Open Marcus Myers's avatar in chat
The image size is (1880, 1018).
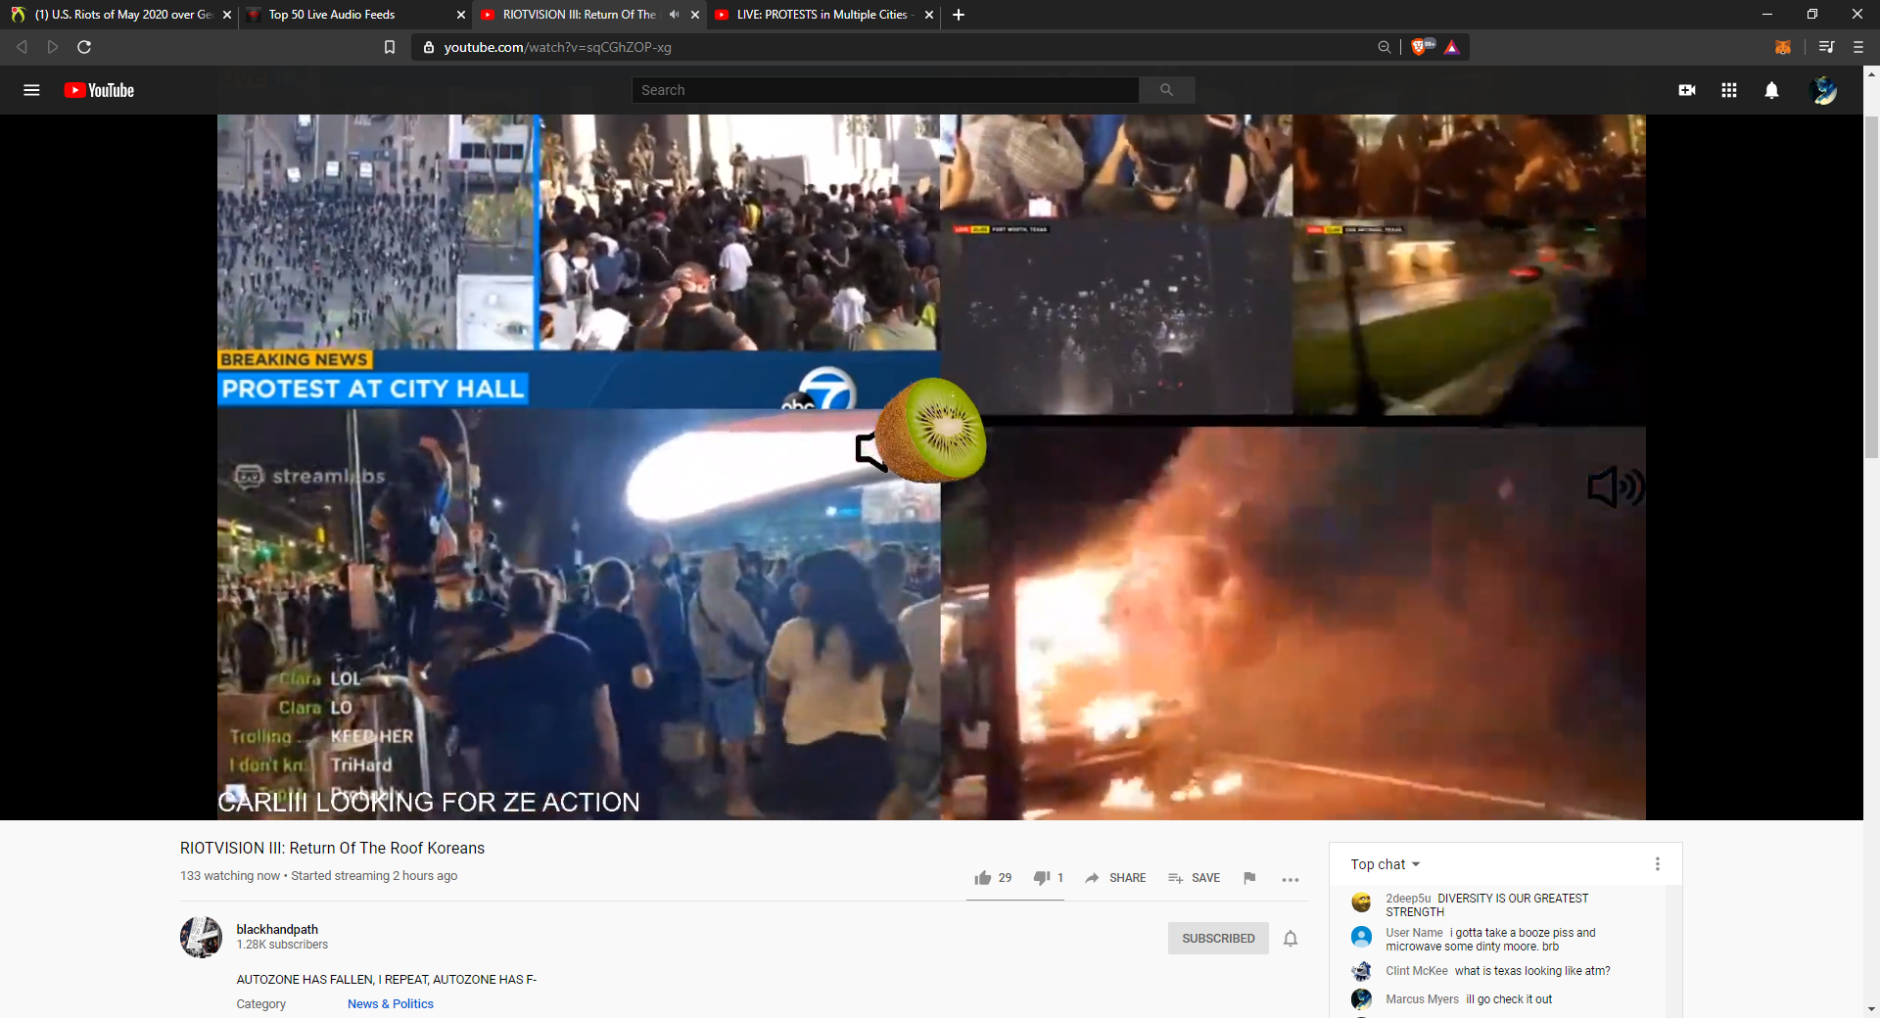(1361, 999)
